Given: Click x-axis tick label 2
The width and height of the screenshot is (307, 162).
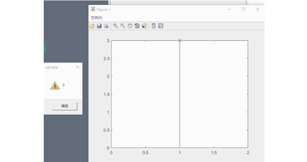Looking at the screenshot, I should point(248,153).
